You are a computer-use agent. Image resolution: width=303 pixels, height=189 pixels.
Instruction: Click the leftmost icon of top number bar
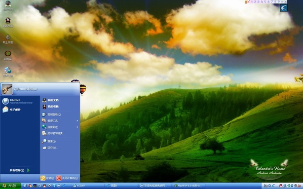point(246,2)
